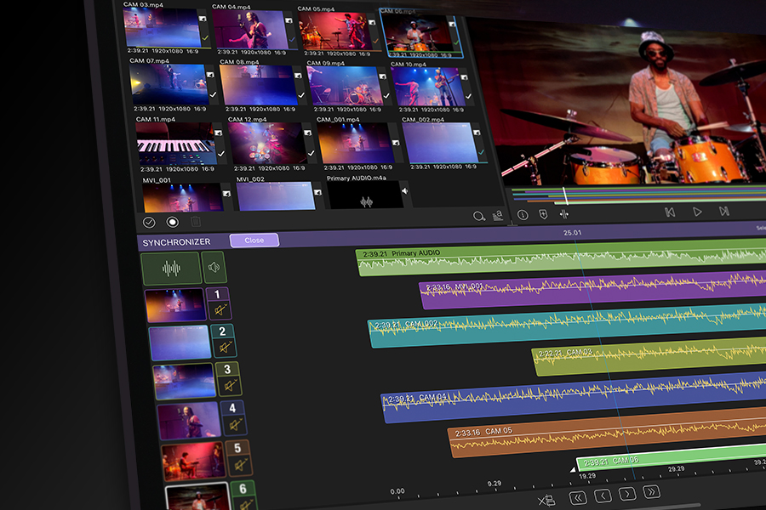Image resolution: width=766 pixels, height=510 pixels.
Task: Toggle mute on track 1
Action: click(220, 310)
